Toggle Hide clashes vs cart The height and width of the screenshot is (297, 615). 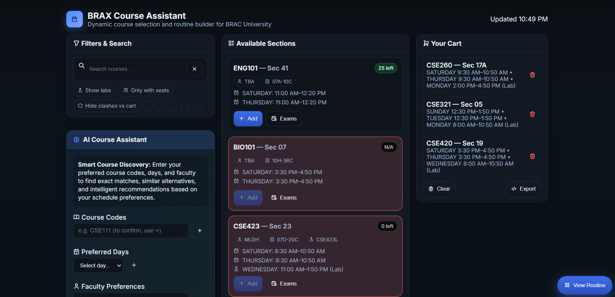coord(107,106)
